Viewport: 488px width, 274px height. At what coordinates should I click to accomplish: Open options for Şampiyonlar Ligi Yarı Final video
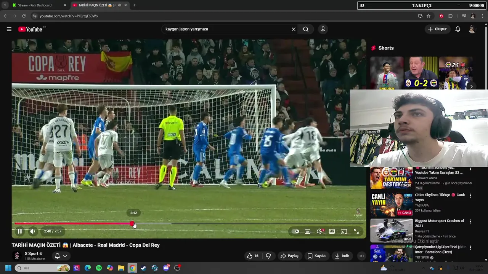pos(470,247)
